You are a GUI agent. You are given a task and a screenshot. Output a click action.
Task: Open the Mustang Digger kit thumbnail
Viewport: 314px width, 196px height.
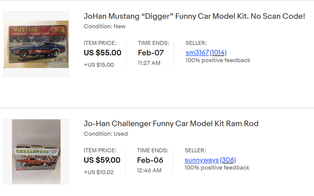(x=36, y=44)
